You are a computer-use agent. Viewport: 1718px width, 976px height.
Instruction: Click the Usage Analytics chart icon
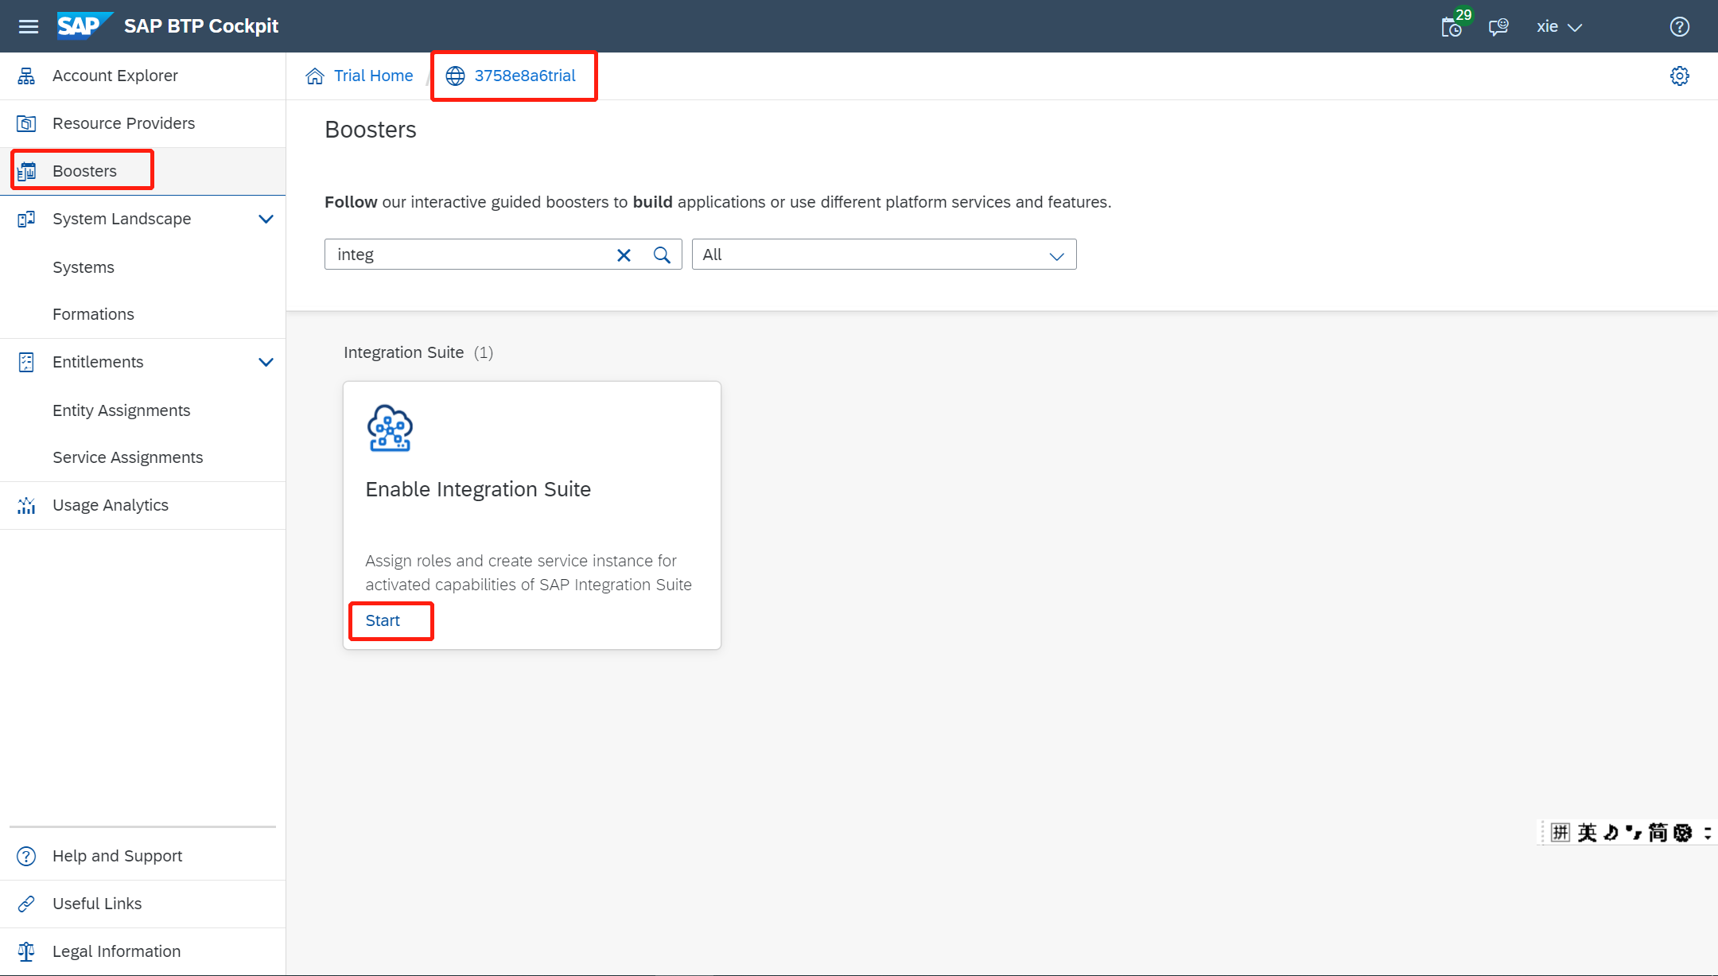click(26, 505)
